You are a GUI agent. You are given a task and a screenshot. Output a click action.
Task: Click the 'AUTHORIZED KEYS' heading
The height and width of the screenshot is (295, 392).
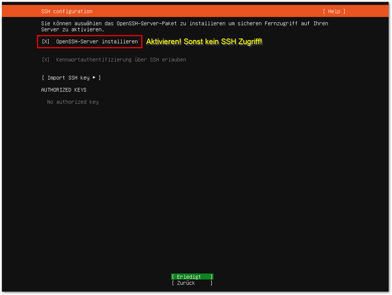tap(64, 90)
